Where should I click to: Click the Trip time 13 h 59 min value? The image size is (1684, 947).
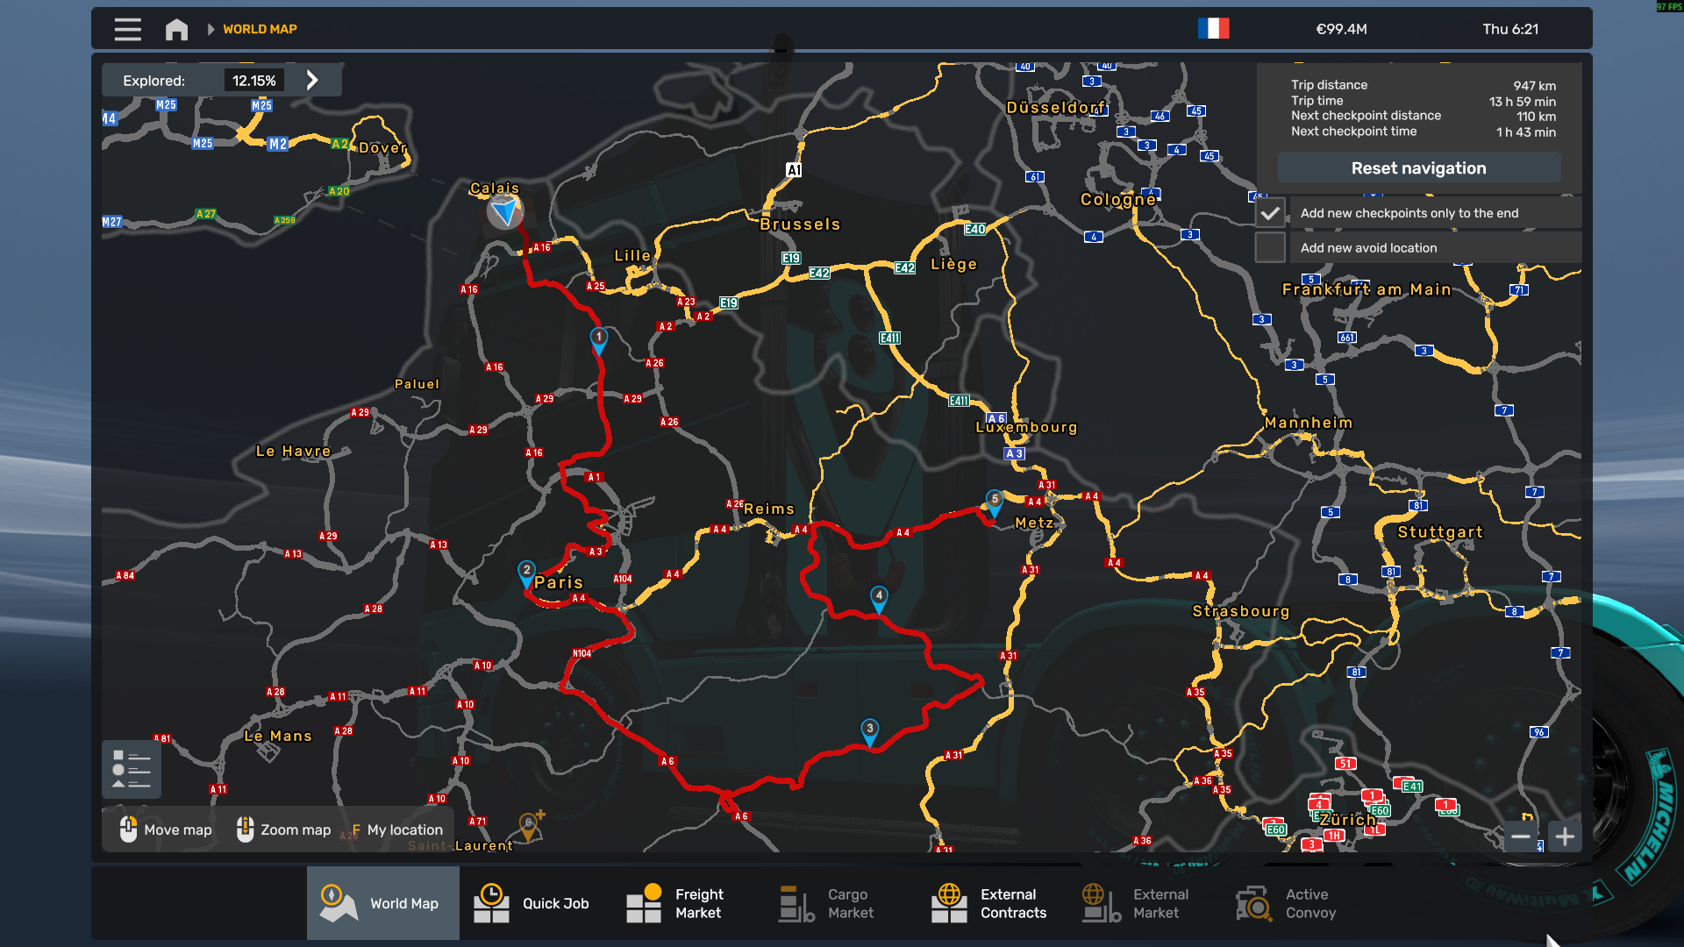1522,102
